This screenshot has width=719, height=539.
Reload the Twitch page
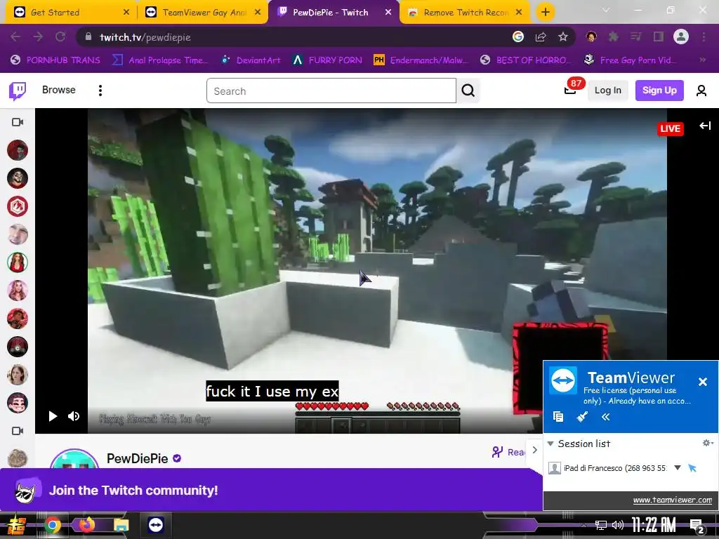tap(60, 37)
